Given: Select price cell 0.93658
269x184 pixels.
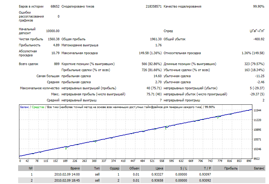Looking at the screenshot, I should pyautogui.click(x=157, y=180).
